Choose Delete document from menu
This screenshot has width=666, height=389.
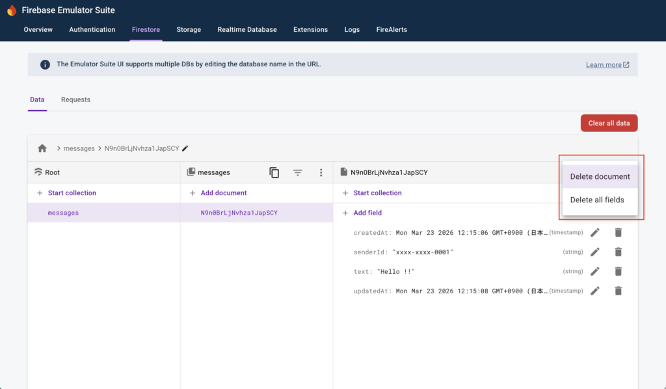600,176
